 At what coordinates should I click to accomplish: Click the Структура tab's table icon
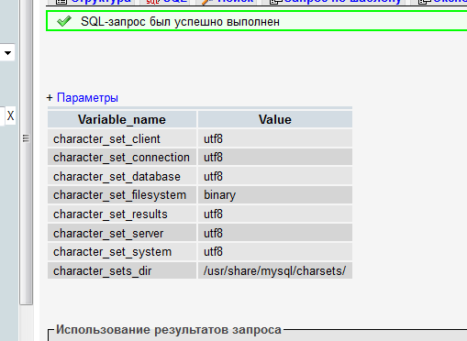click(61, 2)
